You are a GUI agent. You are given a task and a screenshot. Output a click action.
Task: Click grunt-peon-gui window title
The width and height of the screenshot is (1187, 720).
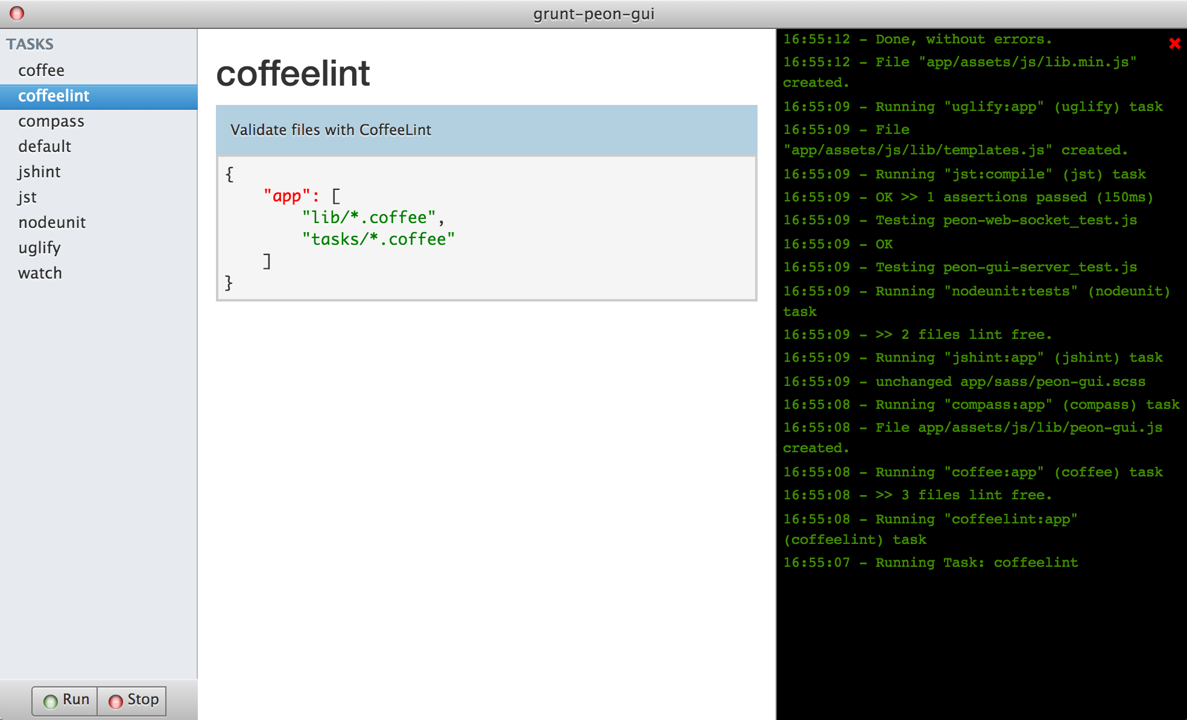(593, 14)
